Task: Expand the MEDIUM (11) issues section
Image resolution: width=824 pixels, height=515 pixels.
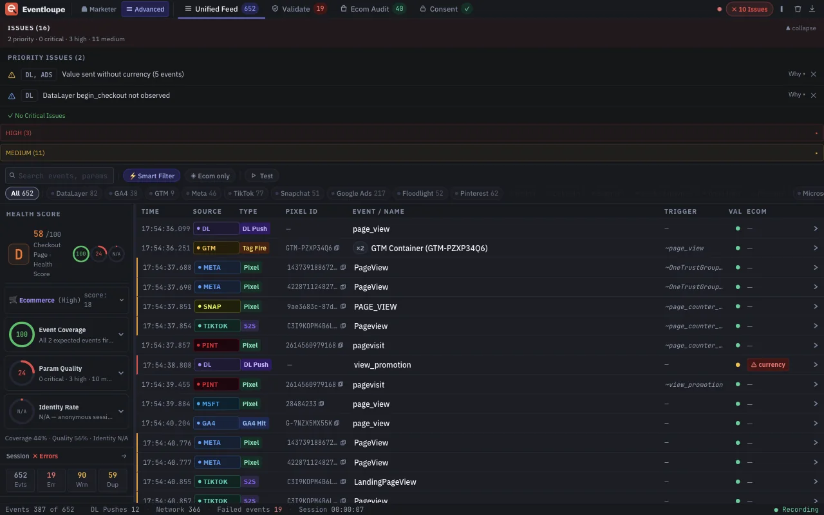Action: click(412, 153)
